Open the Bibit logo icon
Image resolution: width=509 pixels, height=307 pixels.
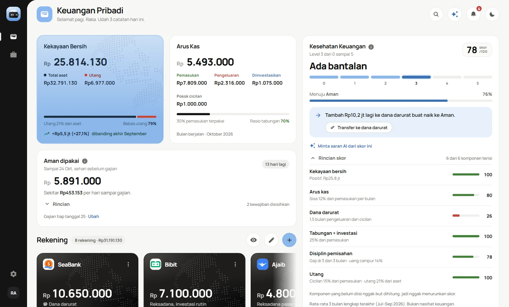(x=156, y=264)
